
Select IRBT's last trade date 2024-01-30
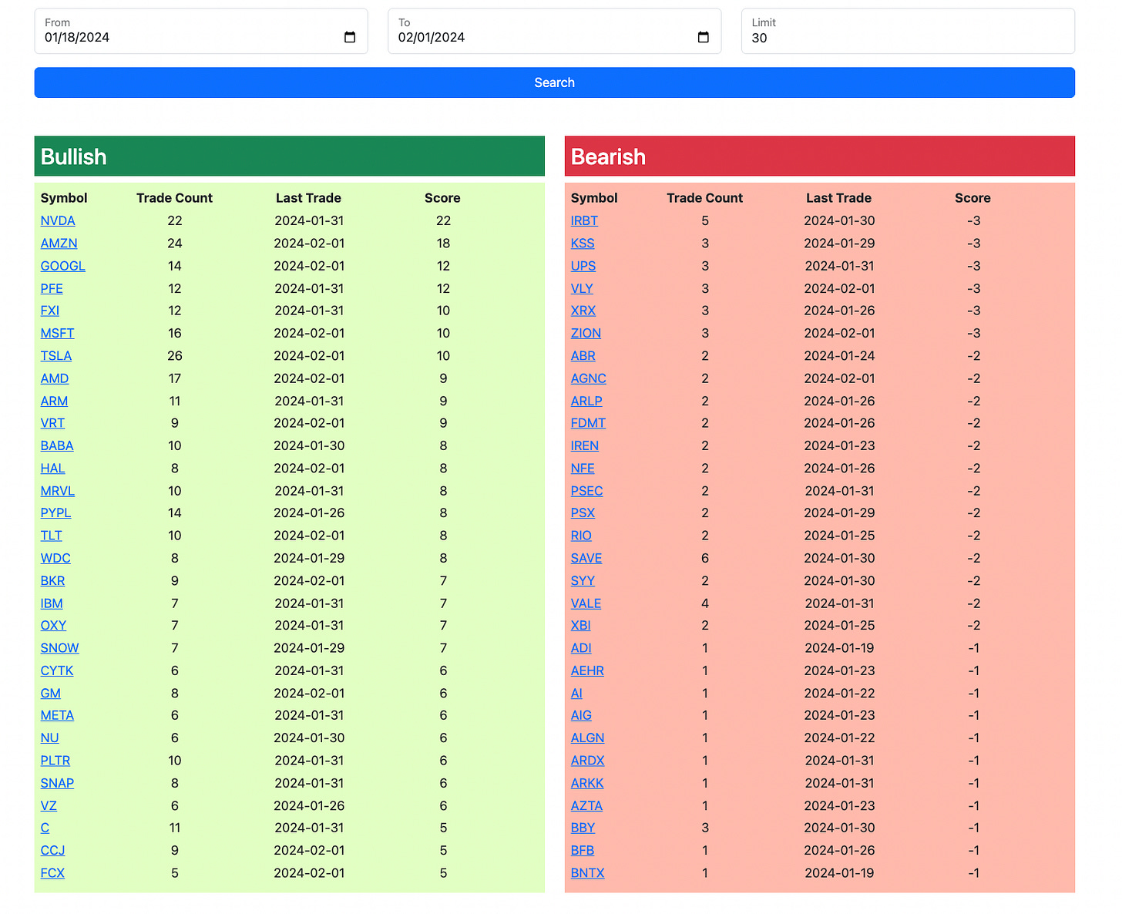(x=839, y=220)
